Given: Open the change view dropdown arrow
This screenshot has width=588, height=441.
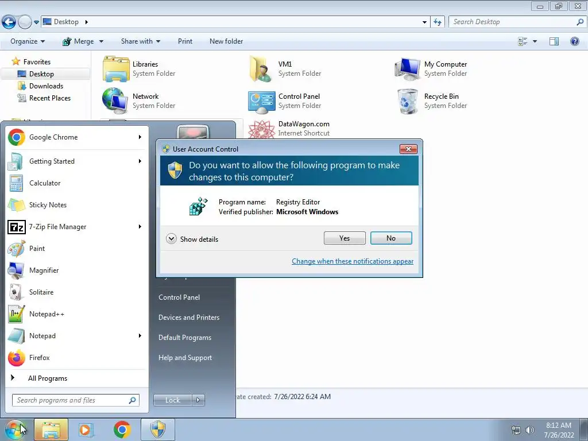Looking at the screenshot, I should (535, 41).
